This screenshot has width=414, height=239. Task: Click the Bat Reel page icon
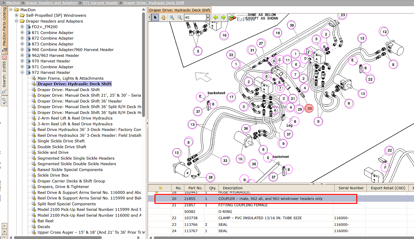[x=34, y=221]
